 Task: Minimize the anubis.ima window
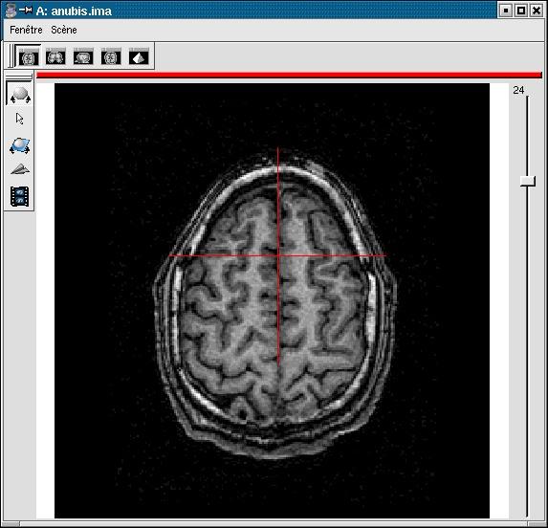click(x=506, y=11)
